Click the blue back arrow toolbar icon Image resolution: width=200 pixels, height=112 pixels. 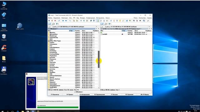pos(63,21)
